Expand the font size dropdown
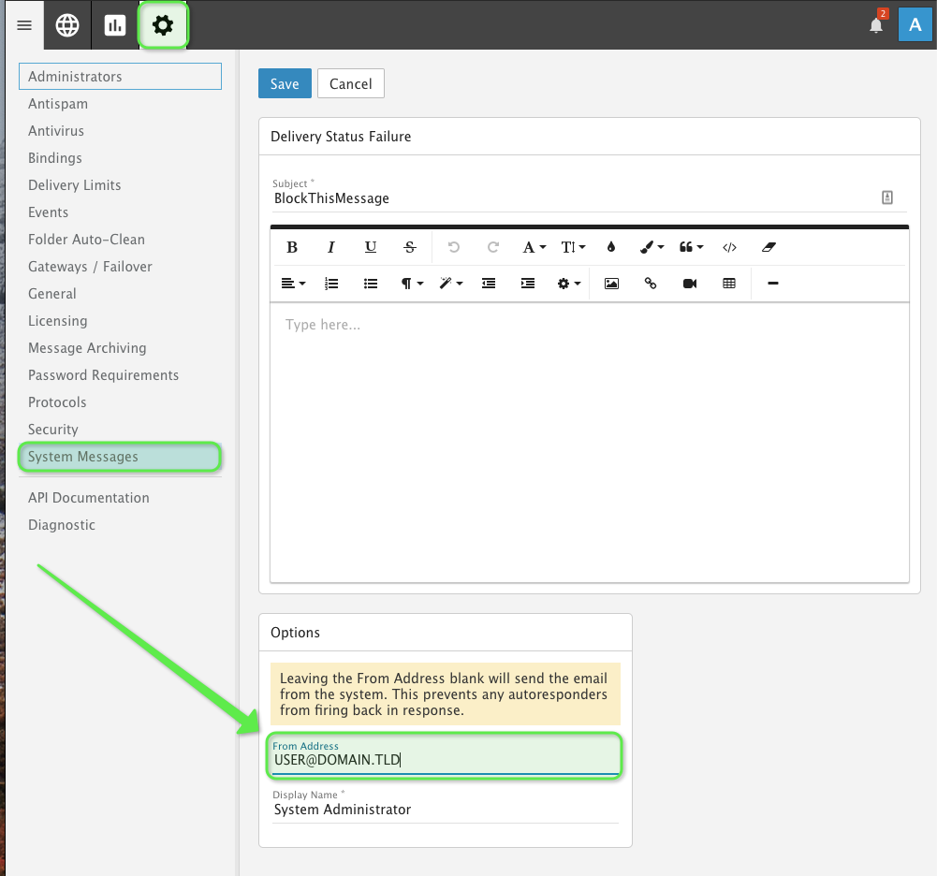 pyautogui.click(x=573, y=247)
